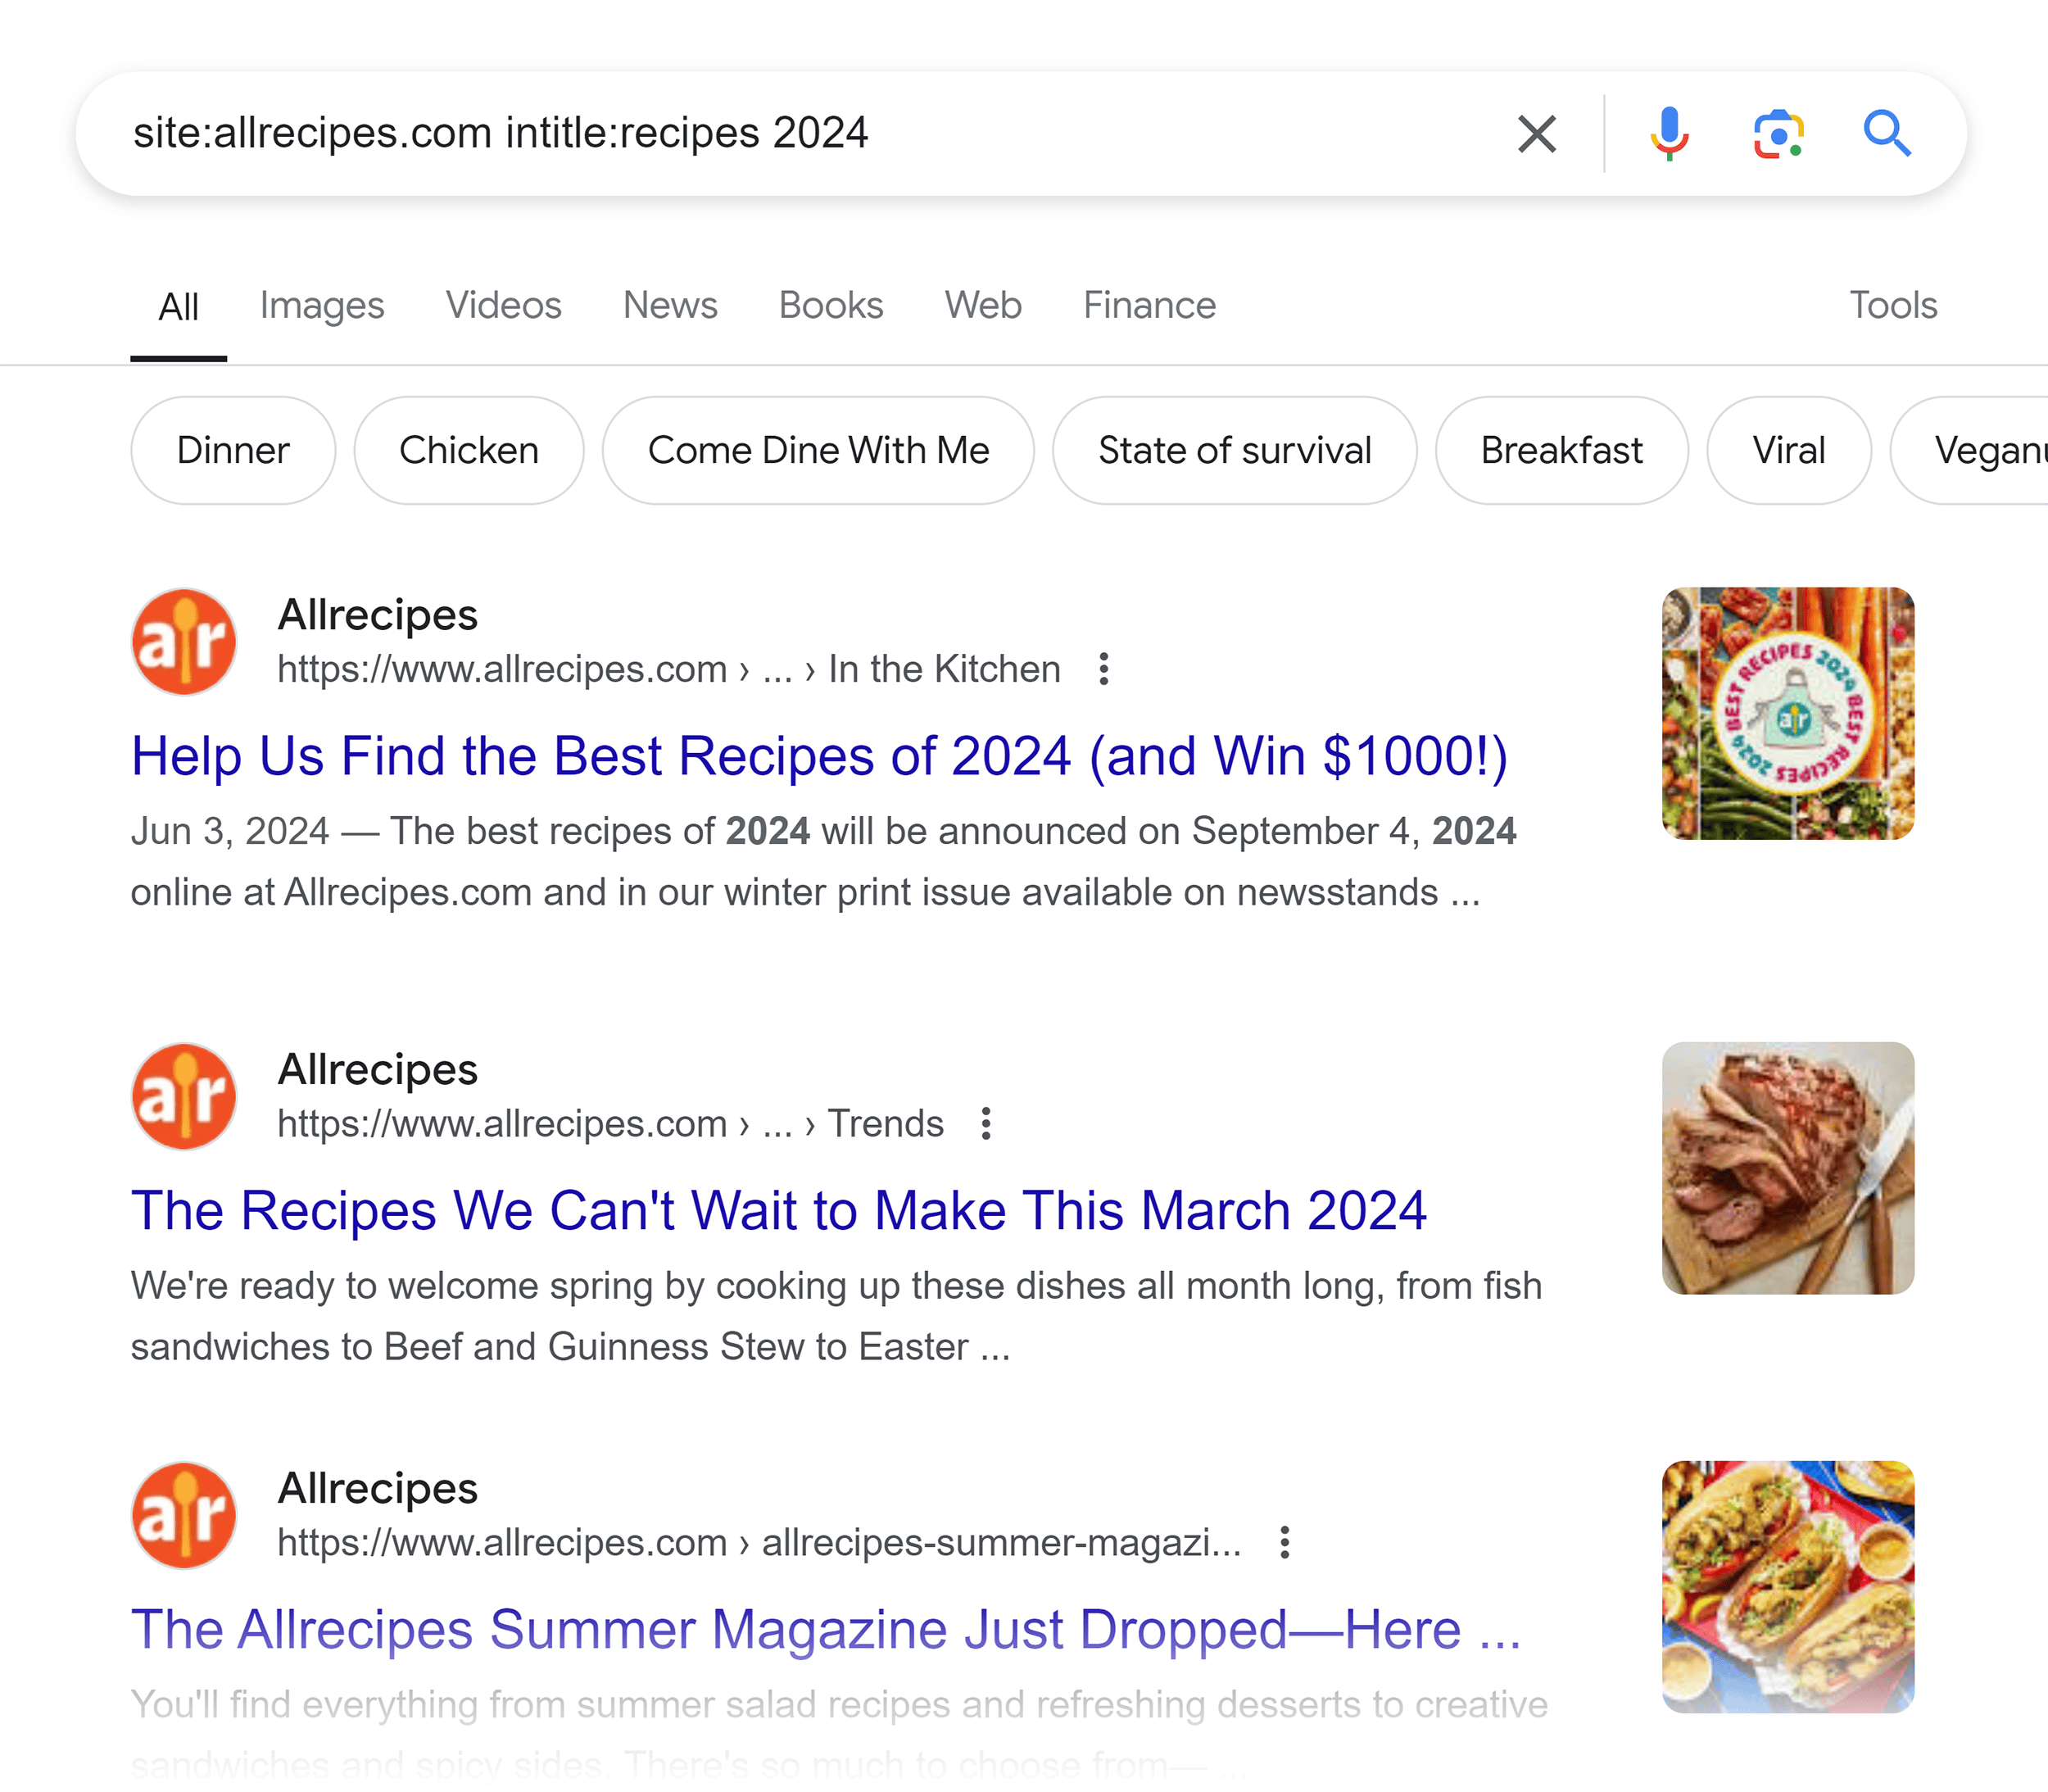
Task: Switch to the Images tab
Action: (321, 305)
